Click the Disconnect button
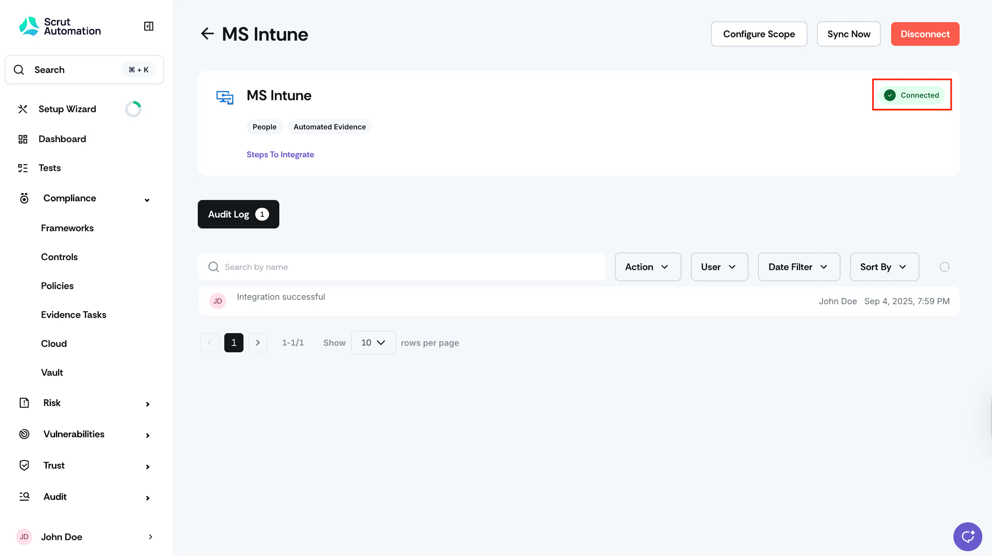The width and height of the screenshot is (992, 556). 925,34
